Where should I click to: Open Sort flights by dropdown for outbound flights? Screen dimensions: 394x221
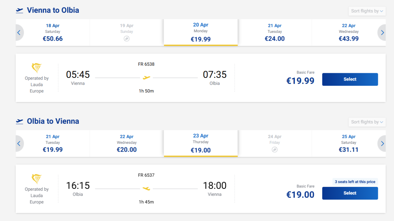[367, 11]
